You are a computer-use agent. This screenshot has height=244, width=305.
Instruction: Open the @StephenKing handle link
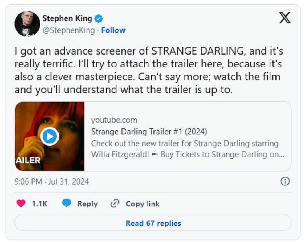(x=68, y=30)
